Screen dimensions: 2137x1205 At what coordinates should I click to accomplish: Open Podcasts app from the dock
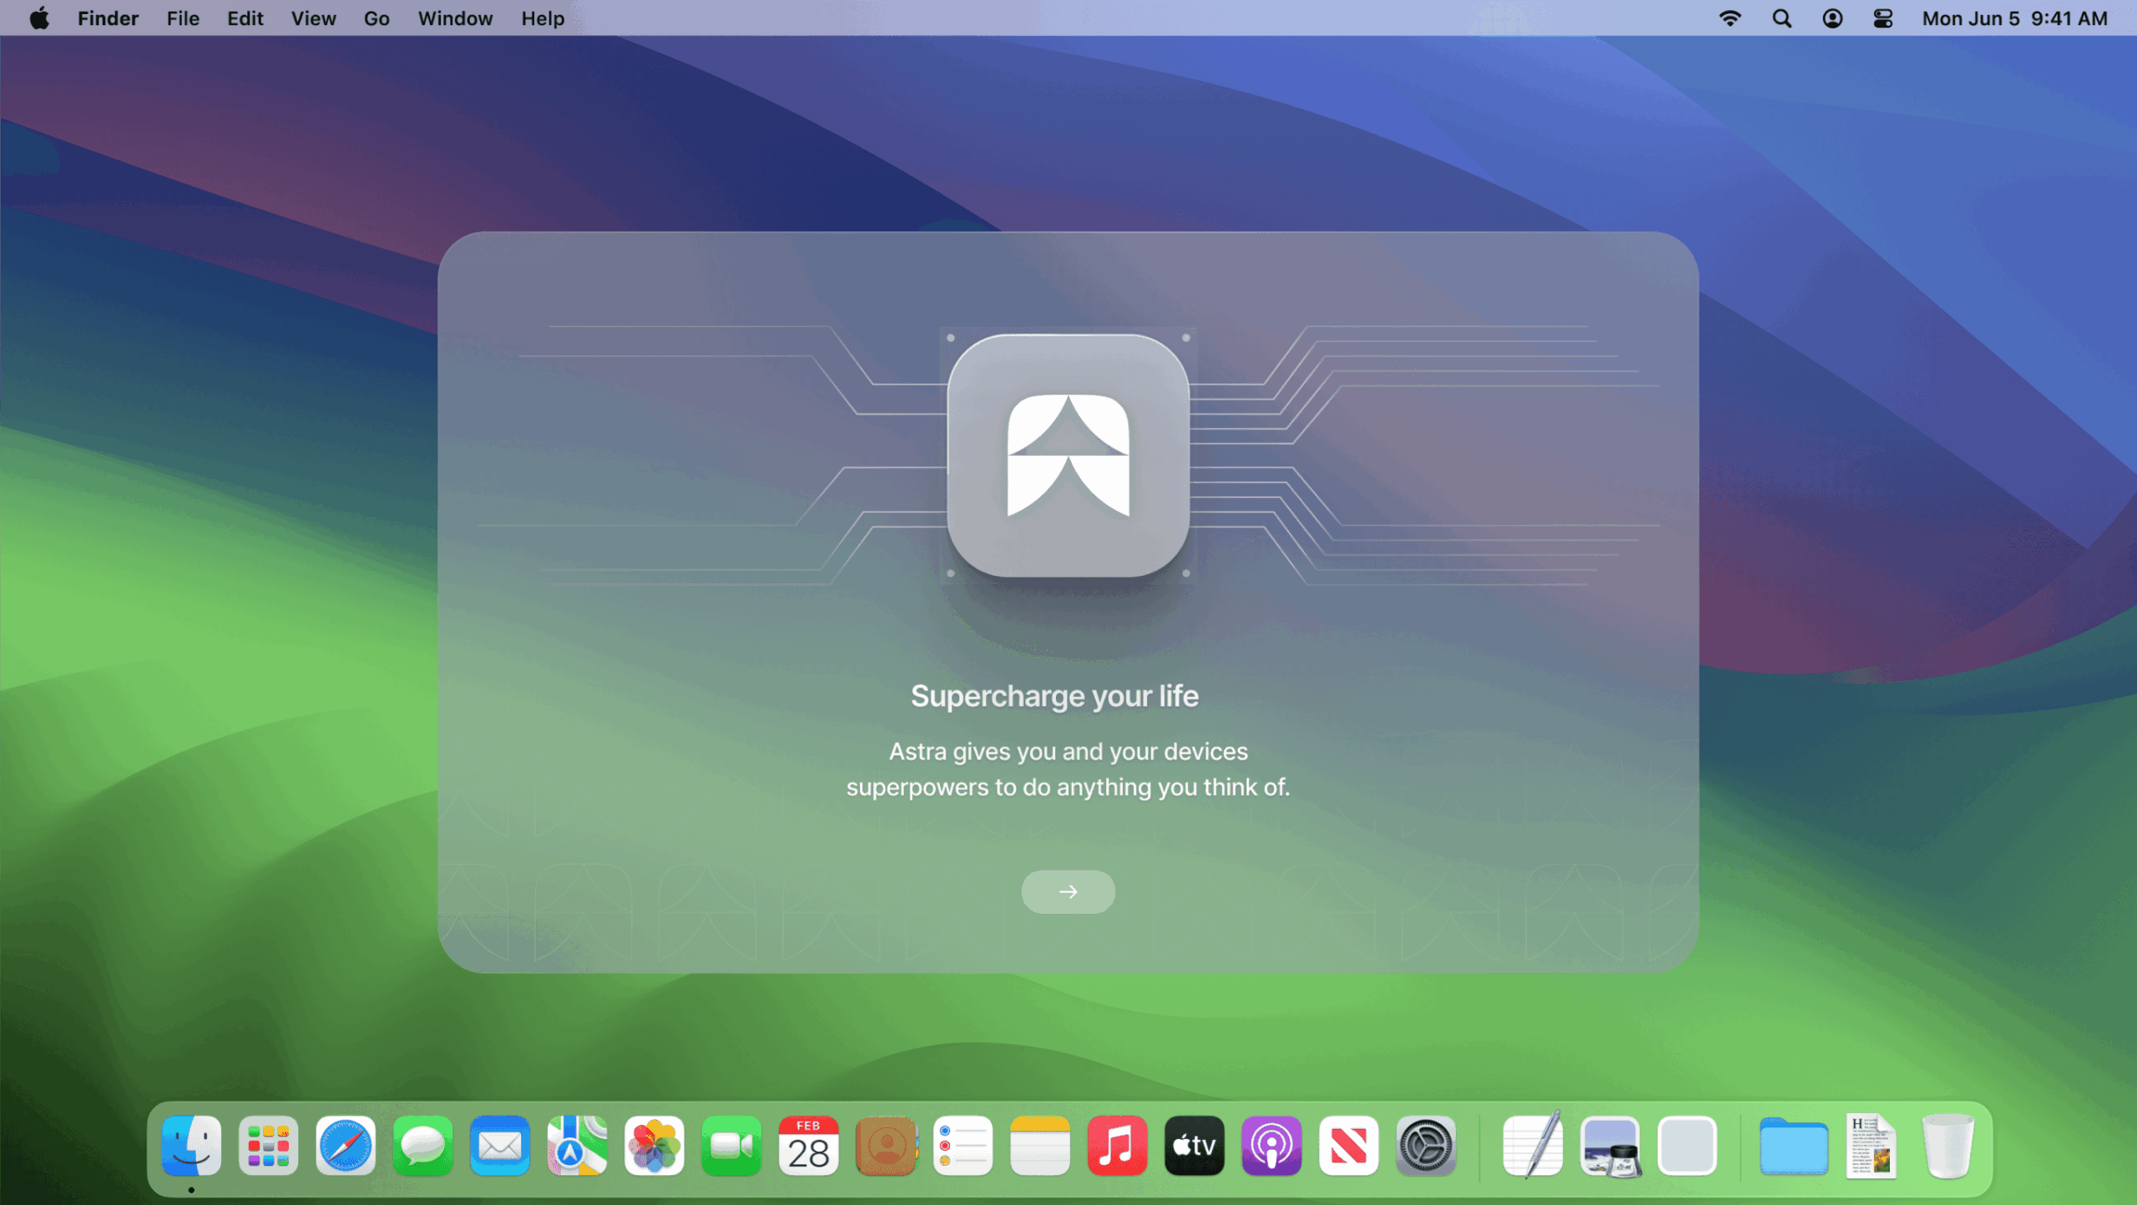click(1271, 1146)
